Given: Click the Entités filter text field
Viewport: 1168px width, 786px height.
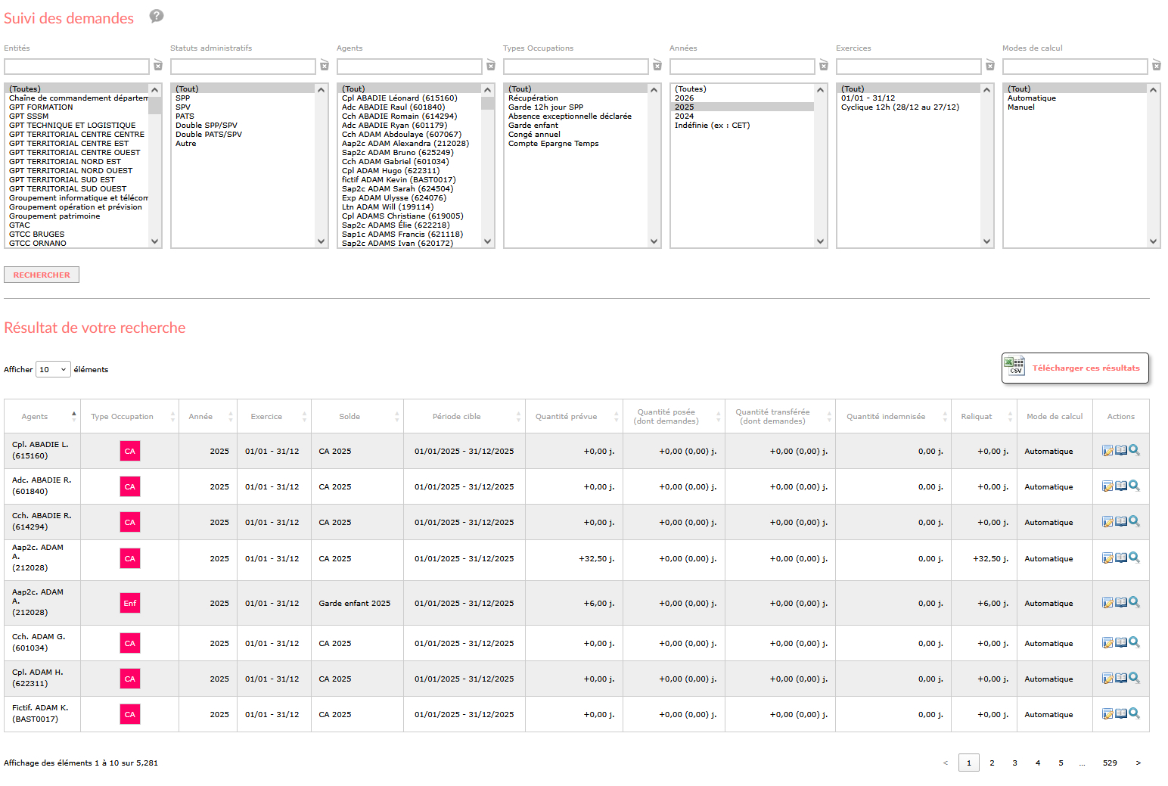Looking at the screenshot, I should 76,67.
